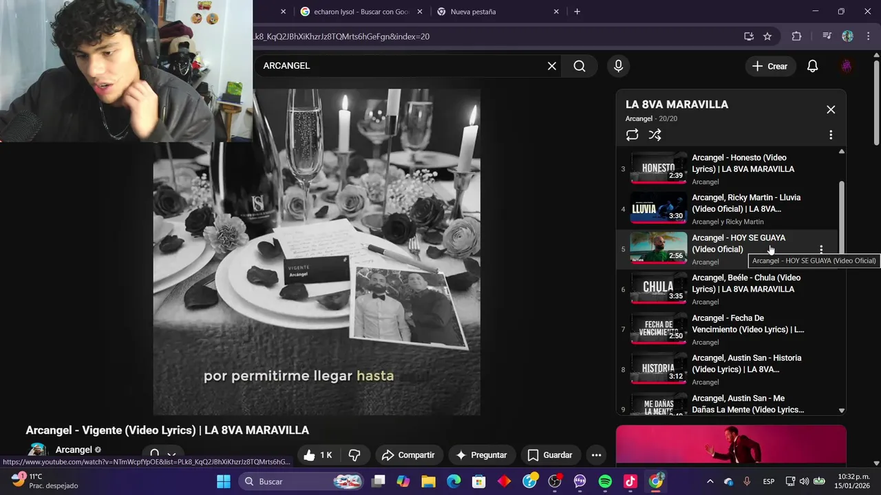Screen dimensions: 881x495
Task: Open Copilot from taskbar
Action: pyautogui.click(x=403, y=481)
